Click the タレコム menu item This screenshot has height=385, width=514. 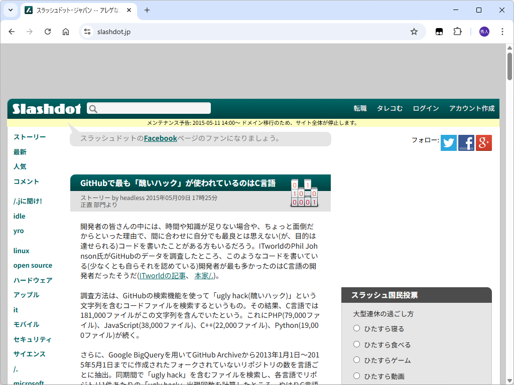(390, 108)
